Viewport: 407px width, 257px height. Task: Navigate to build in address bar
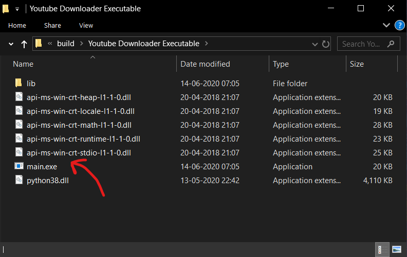click(x=66, y=43)
